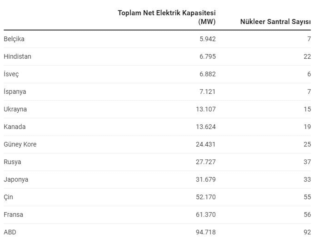Viewport: 316px width, 245px height.
Task: Select the İsveç row label
Action: coord(11,74)
